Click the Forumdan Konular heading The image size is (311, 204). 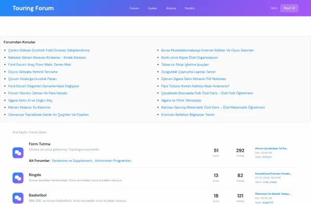pos(20,42)
